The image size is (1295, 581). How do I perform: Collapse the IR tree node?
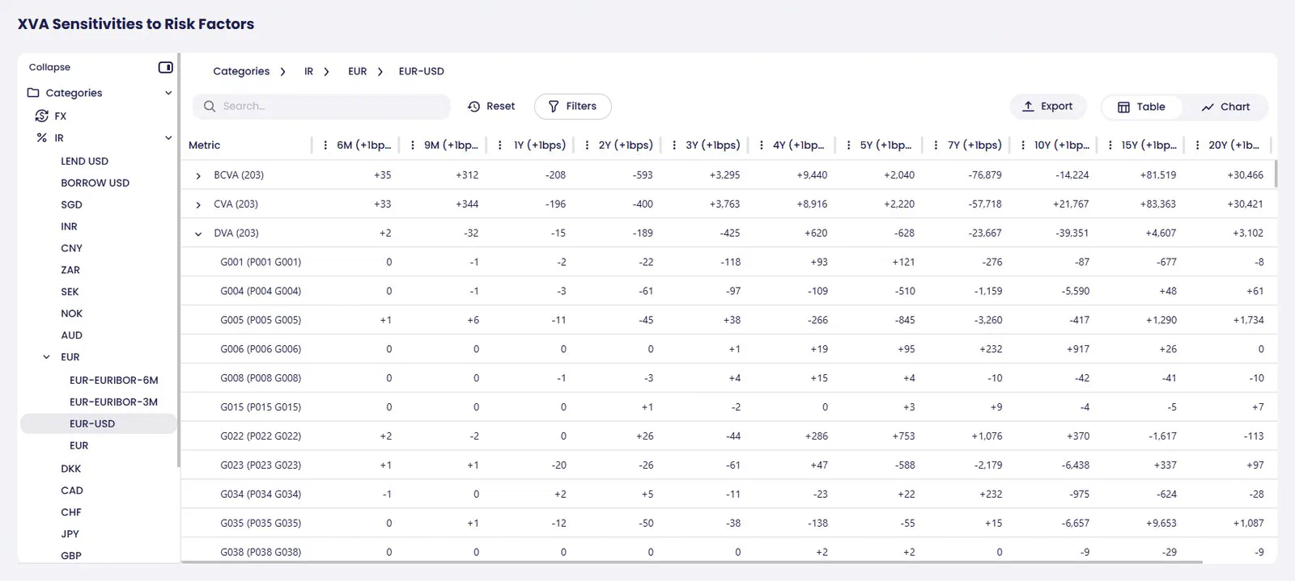pyautogui.click(x=168, y=138)
